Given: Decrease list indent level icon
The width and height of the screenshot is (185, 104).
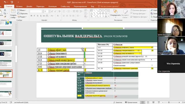Looking at the screenshot, I should (x=74, y=11).
